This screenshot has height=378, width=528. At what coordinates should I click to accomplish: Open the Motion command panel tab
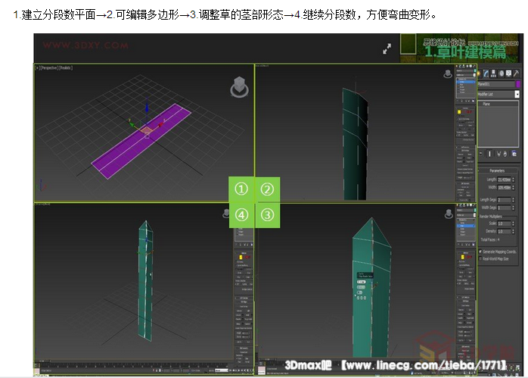(502, 73)
